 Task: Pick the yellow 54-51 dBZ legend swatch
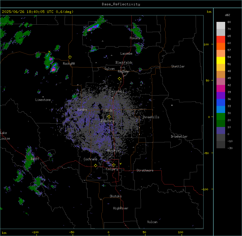[221, 61]
